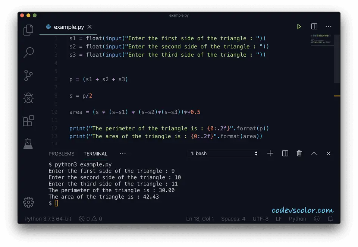The width and height of the screenshot is (358, 247).
Task: Show more panel tabs ellipsis
Action: point(123,154)
